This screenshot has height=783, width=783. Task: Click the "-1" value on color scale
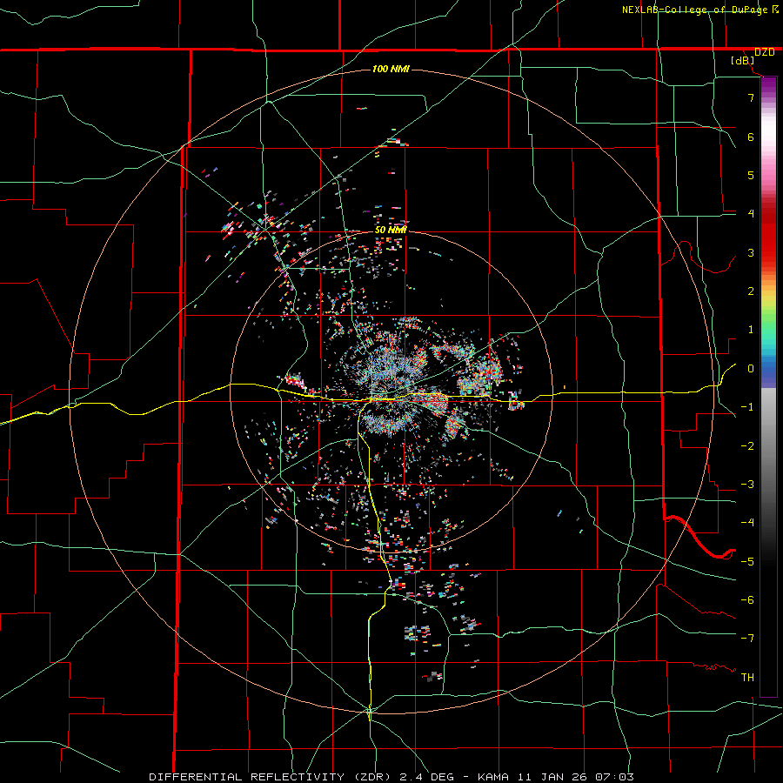point(747,407)
